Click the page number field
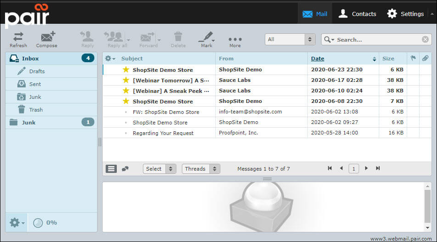 pyautogui.click(x=354, y=168)
